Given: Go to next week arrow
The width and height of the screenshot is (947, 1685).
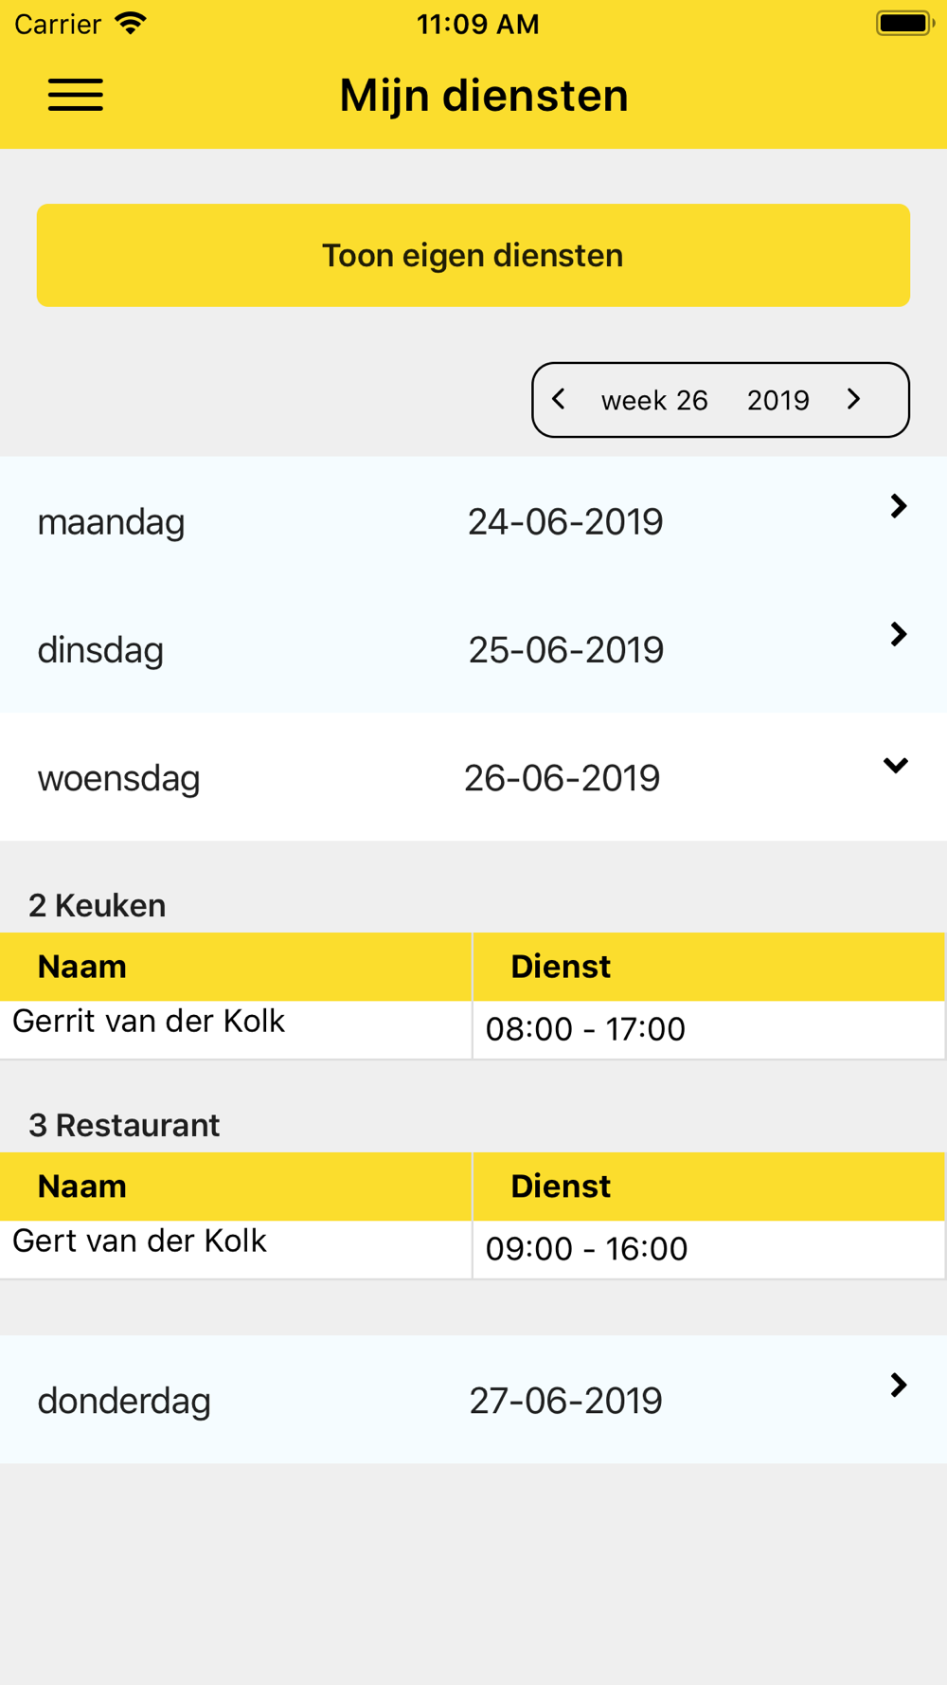Looking at the screenshot, I should [854, 399].
